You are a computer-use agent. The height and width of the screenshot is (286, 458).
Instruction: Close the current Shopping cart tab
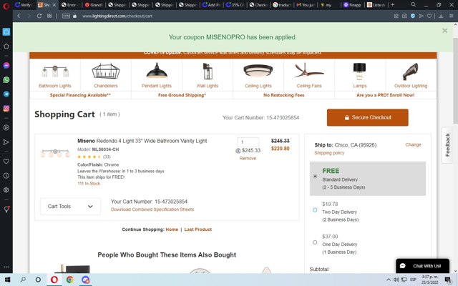click(x=54, y=5)
